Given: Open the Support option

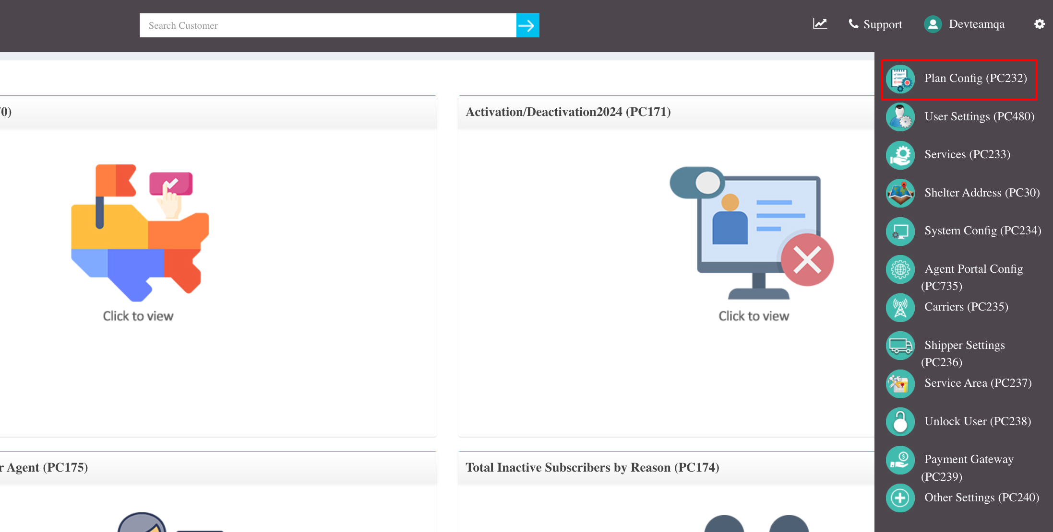Looking at the screenshot, I should click(875, 24).
